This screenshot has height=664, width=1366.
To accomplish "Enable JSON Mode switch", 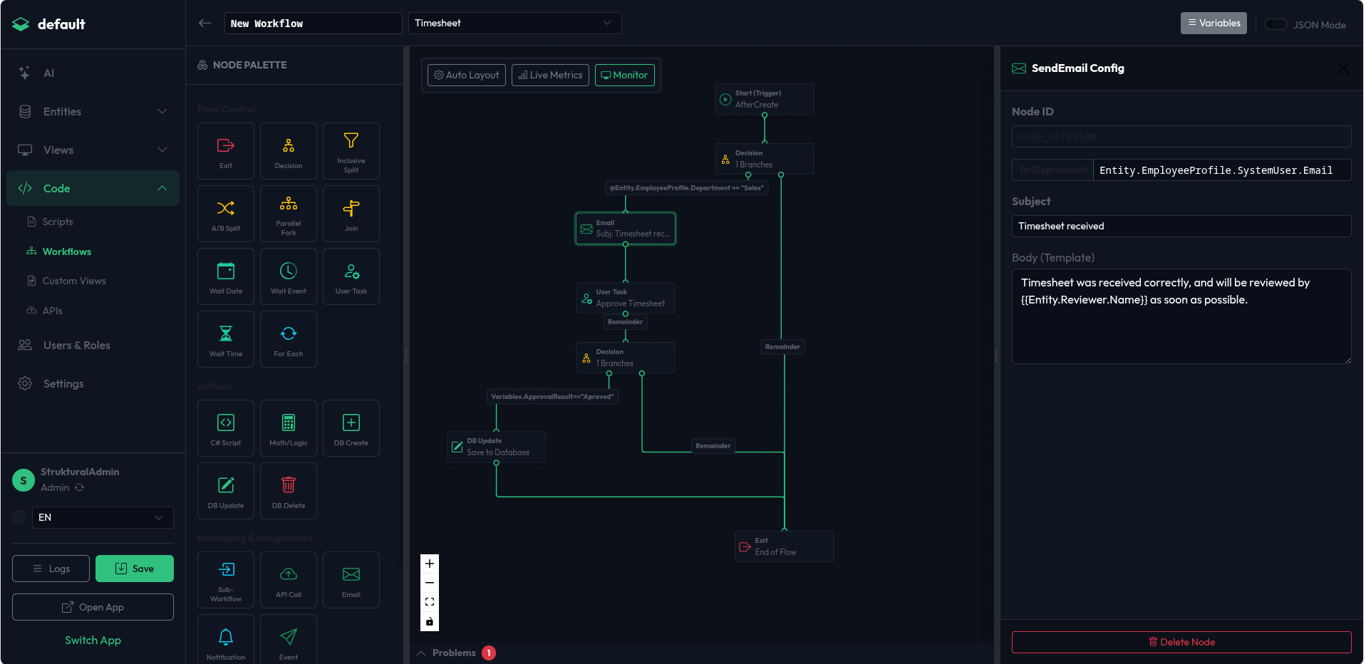I will click(x=1276, y=24).
